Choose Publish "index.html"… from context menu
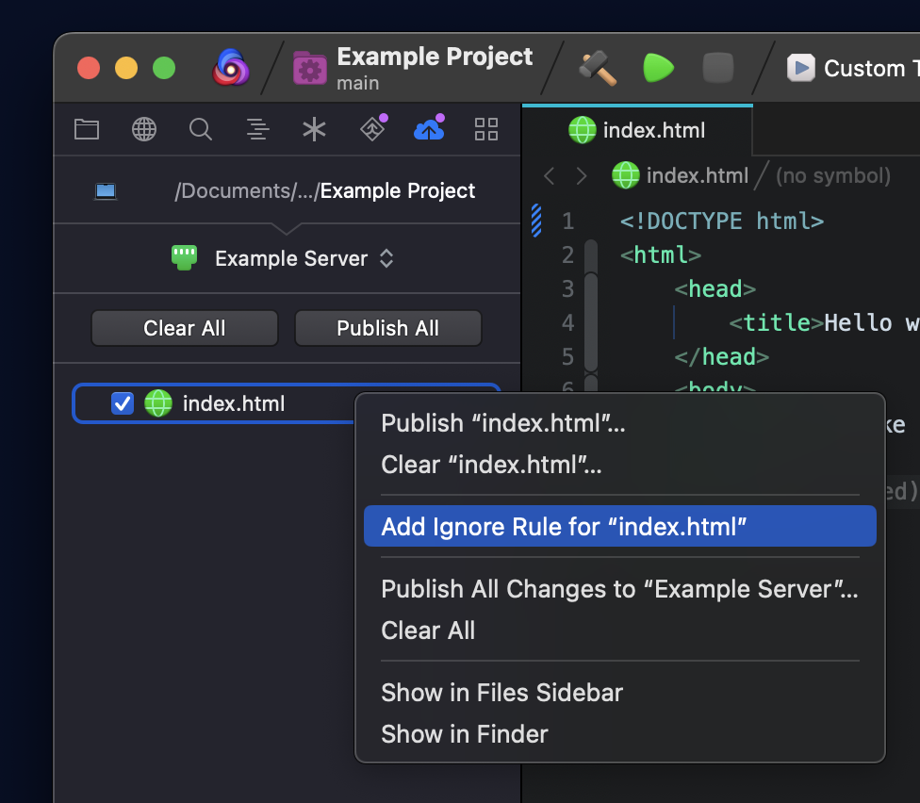Viewport: 920px width, 803px height. click(620, 423)
